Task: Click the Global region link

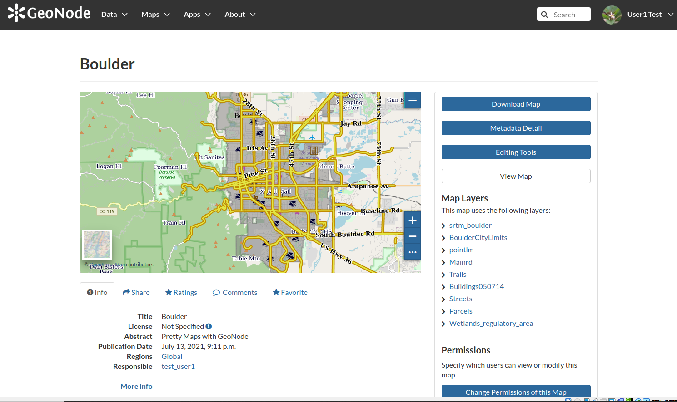Action: (x=172, y=356)
